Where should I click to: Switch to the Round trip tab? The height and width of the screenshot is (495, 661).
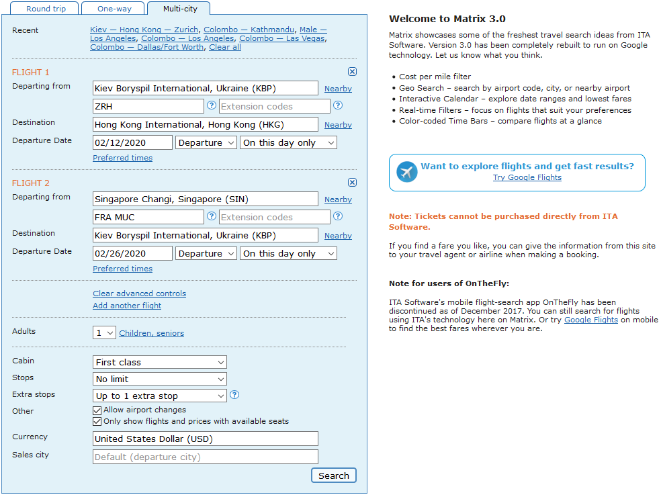coord(44,9)
